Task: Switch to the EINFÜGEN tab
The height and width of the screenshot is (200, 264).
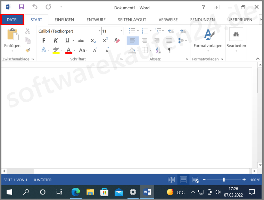Action: point(64,20)
